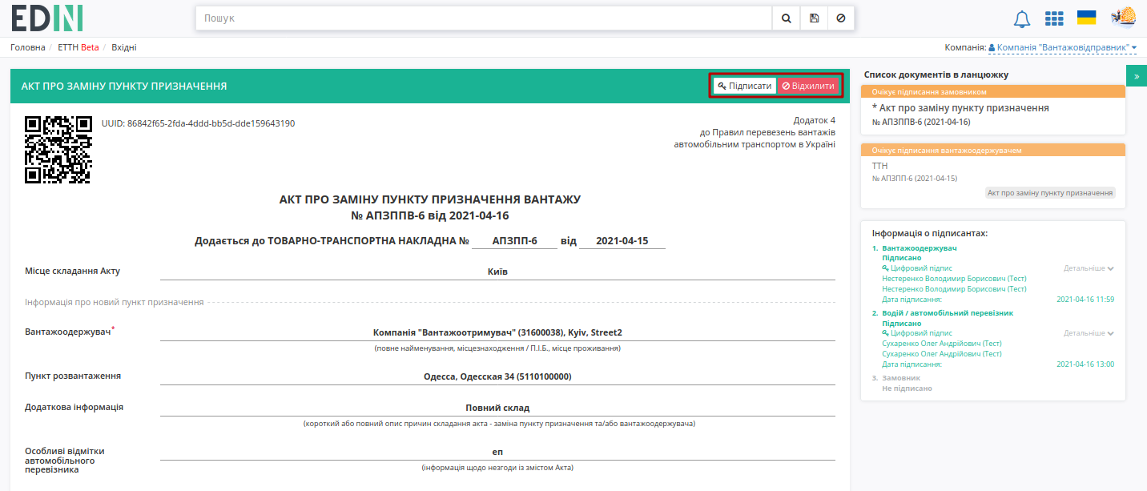
Task: Click the gray Акт про заміну пункту призначення tag
Action: [x=1050, y=193]
